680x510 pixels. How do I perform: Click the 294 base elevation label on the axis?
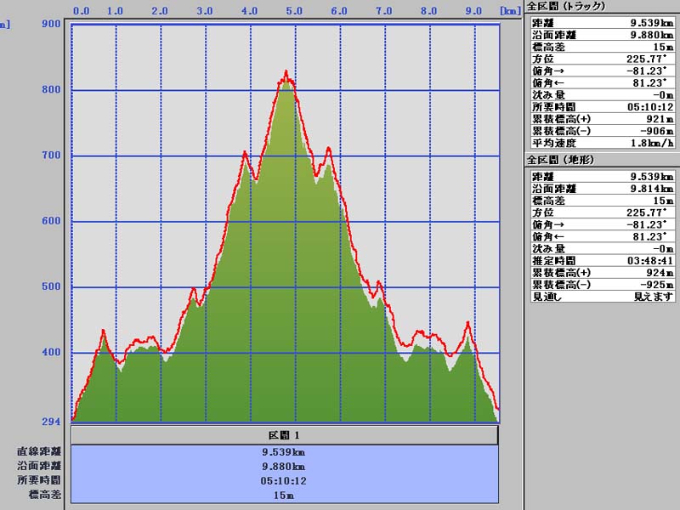[51, 422]
